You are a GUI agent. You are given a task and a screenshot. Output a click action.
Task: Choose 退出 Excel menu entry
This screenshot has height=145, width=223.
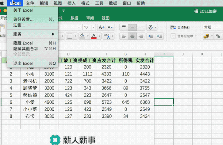click(32, 63)
